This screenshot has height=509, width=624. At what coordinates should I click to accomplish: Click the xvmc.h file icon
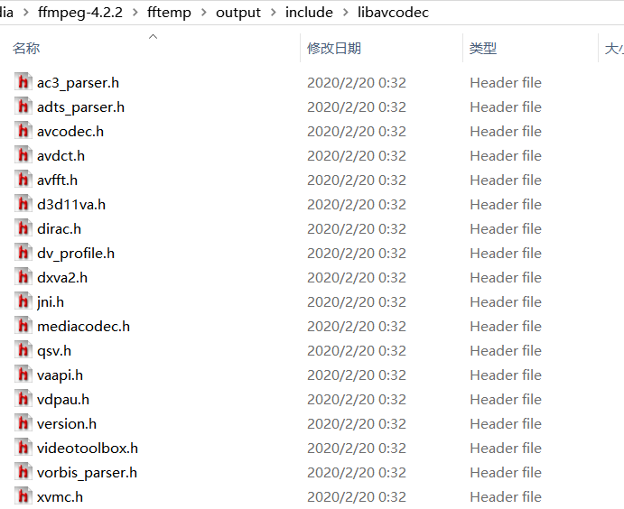pyautogui.click(x=23, y=496)
